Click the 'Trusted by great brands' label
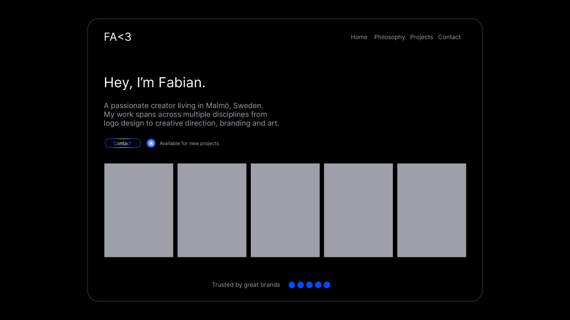 (x=246, y=285)
